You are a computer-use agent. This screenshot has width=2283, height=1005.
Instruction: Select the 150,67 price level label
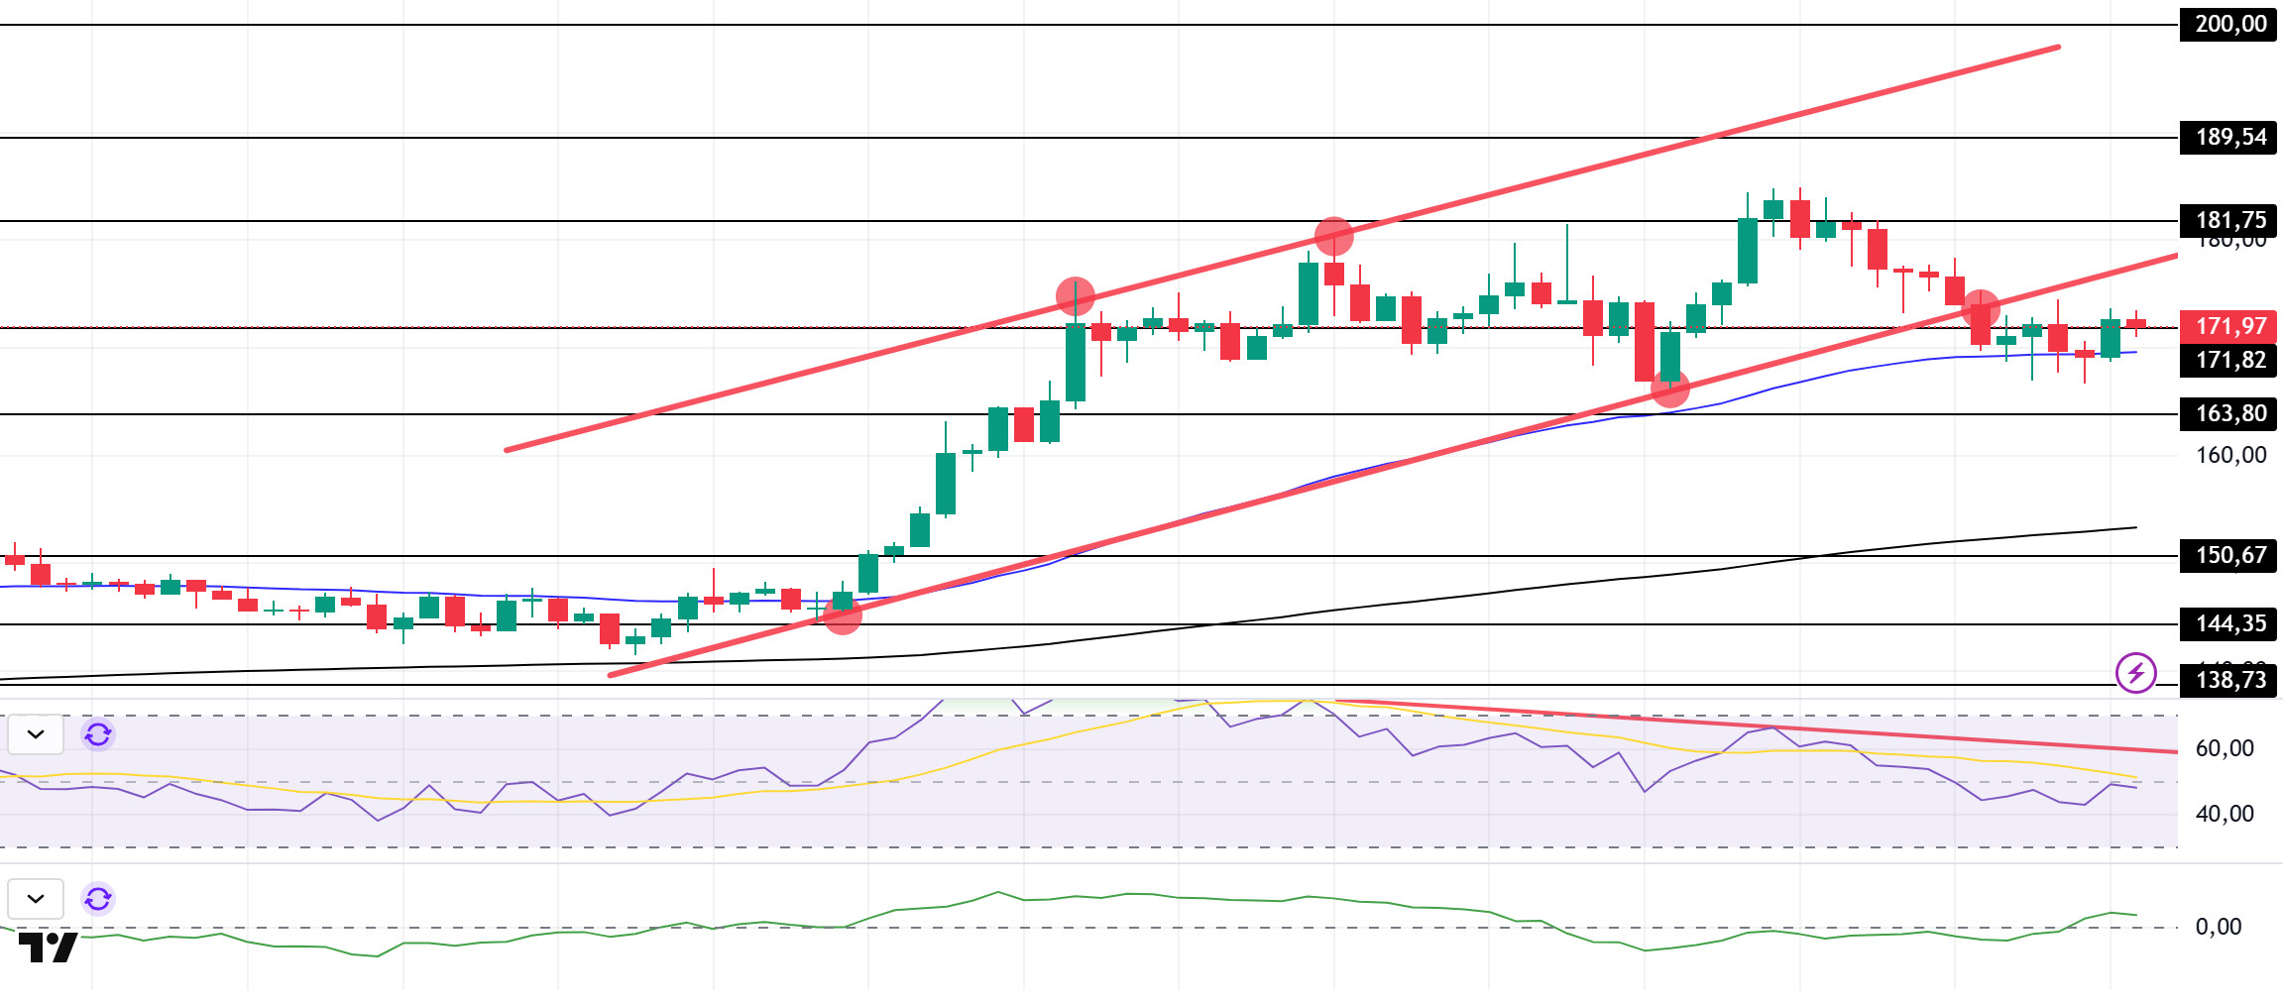tap(2228, 555)
